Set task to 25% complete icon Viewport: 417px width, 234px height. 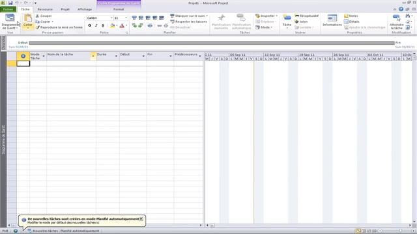tap(141, 18)
